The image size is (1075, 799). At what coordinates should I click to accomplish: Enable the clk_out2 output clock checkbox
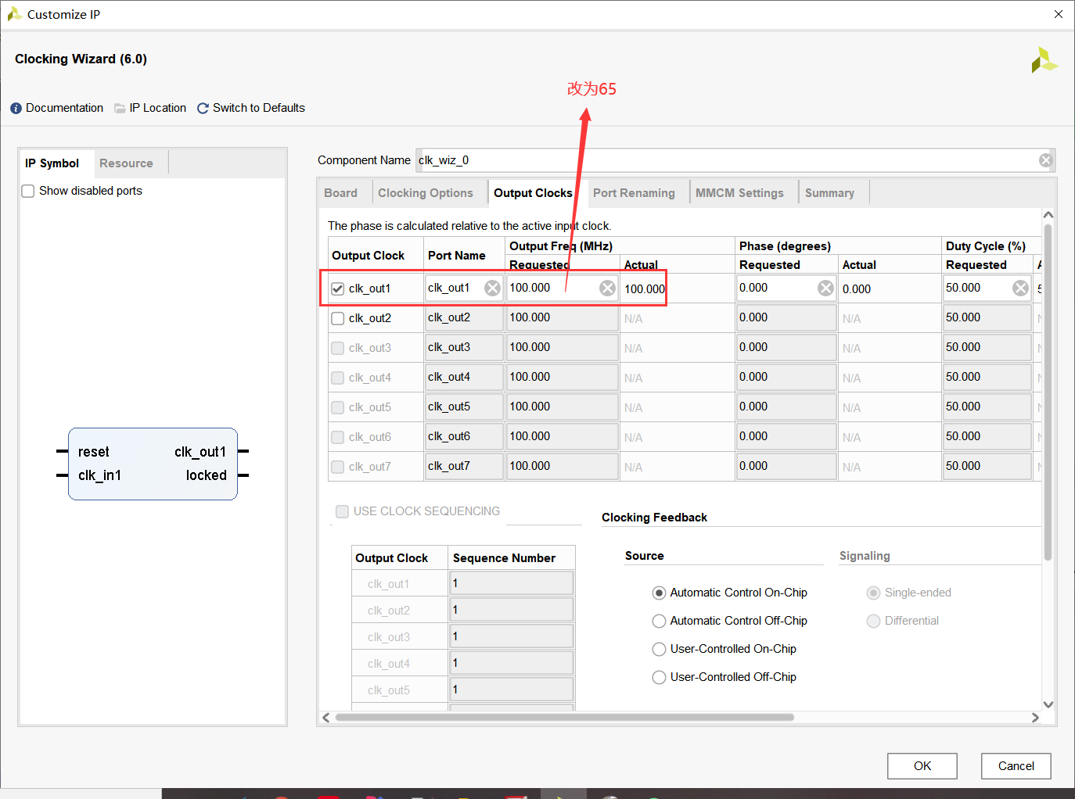tap(337, 318)
